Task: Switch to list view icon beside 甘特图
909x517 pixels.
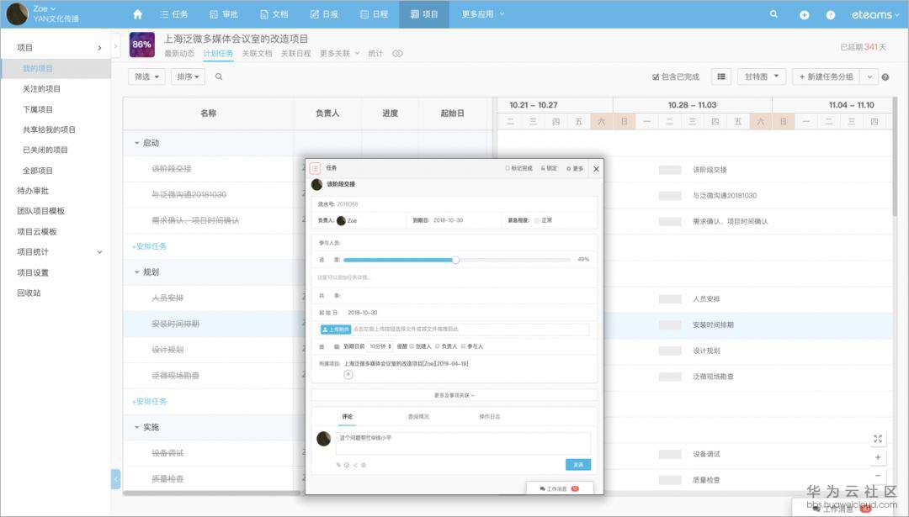Action: point(721,76)
